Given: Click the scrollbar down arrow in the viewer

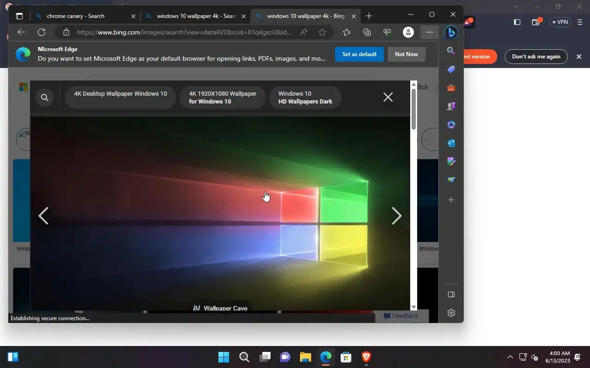Looking at the screenshot, I should coord(413,307).
